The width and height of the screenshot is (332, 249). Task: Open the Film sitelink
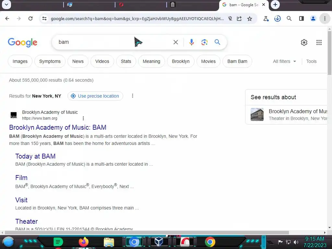tap(21, 178)
